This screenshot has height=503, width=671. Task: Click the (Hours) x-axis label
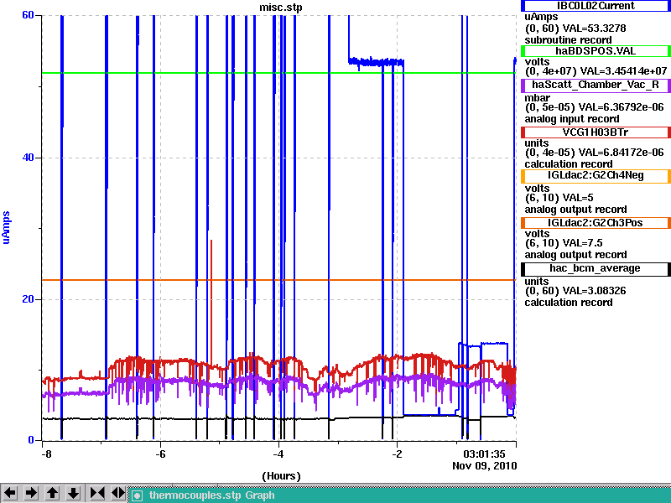click(x=281, y=476)
